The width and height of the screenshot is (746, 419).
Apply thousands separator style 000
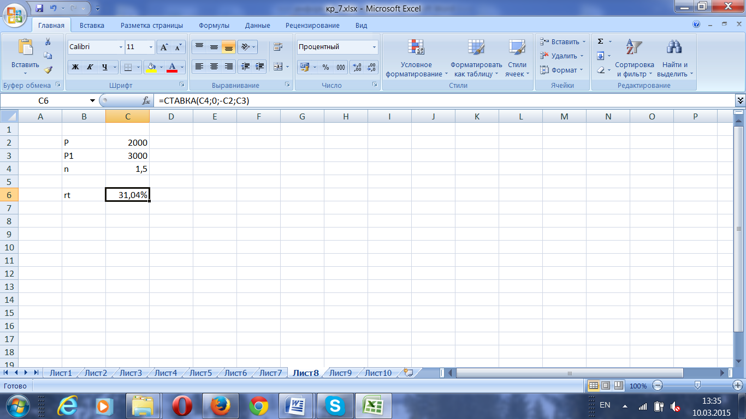click(x=341, y=67)
